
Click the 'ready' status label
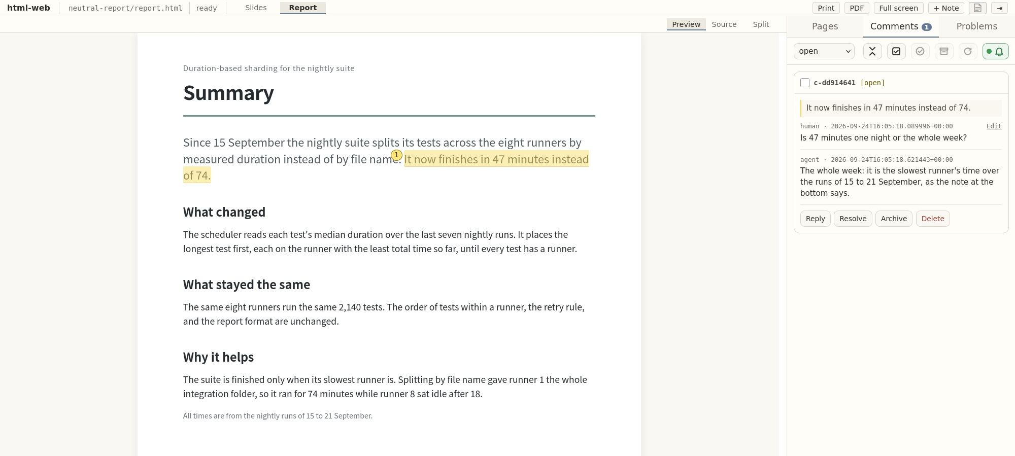(207, 8)
